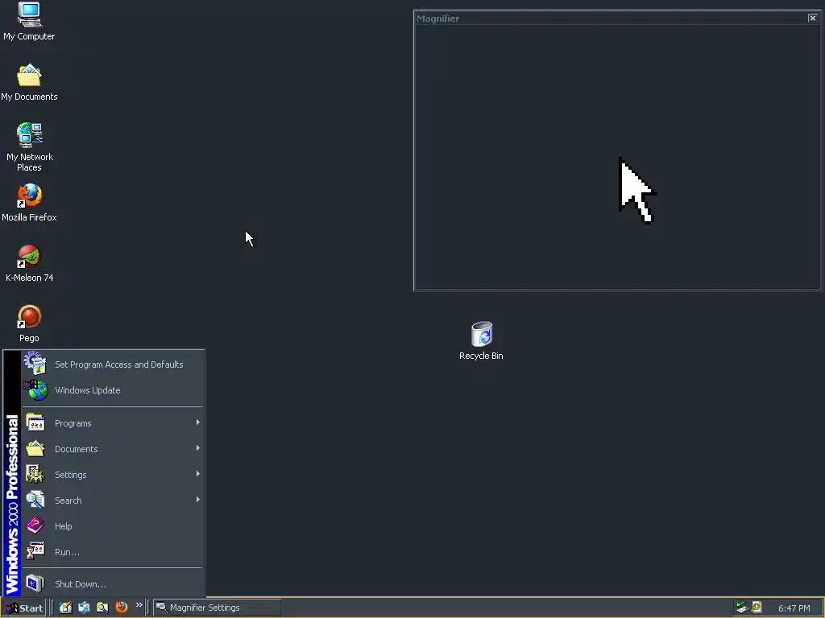Click the Show Desktop quick launch icon
The height and width of the screenshot is (618, 825).
click(x=65, y=608)
